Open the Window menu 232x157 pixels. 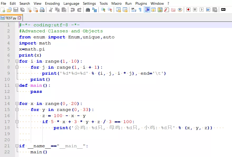(x=157, y=3)
